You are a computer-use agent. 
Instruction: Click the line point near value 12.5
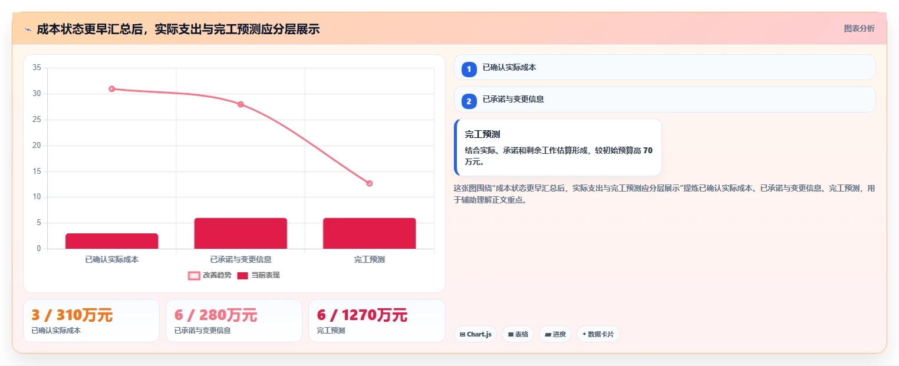370,183
